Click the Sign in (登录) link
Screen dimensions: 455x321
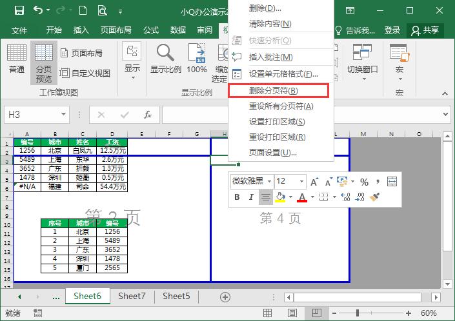pyautogui.click(x=392, y=30)
